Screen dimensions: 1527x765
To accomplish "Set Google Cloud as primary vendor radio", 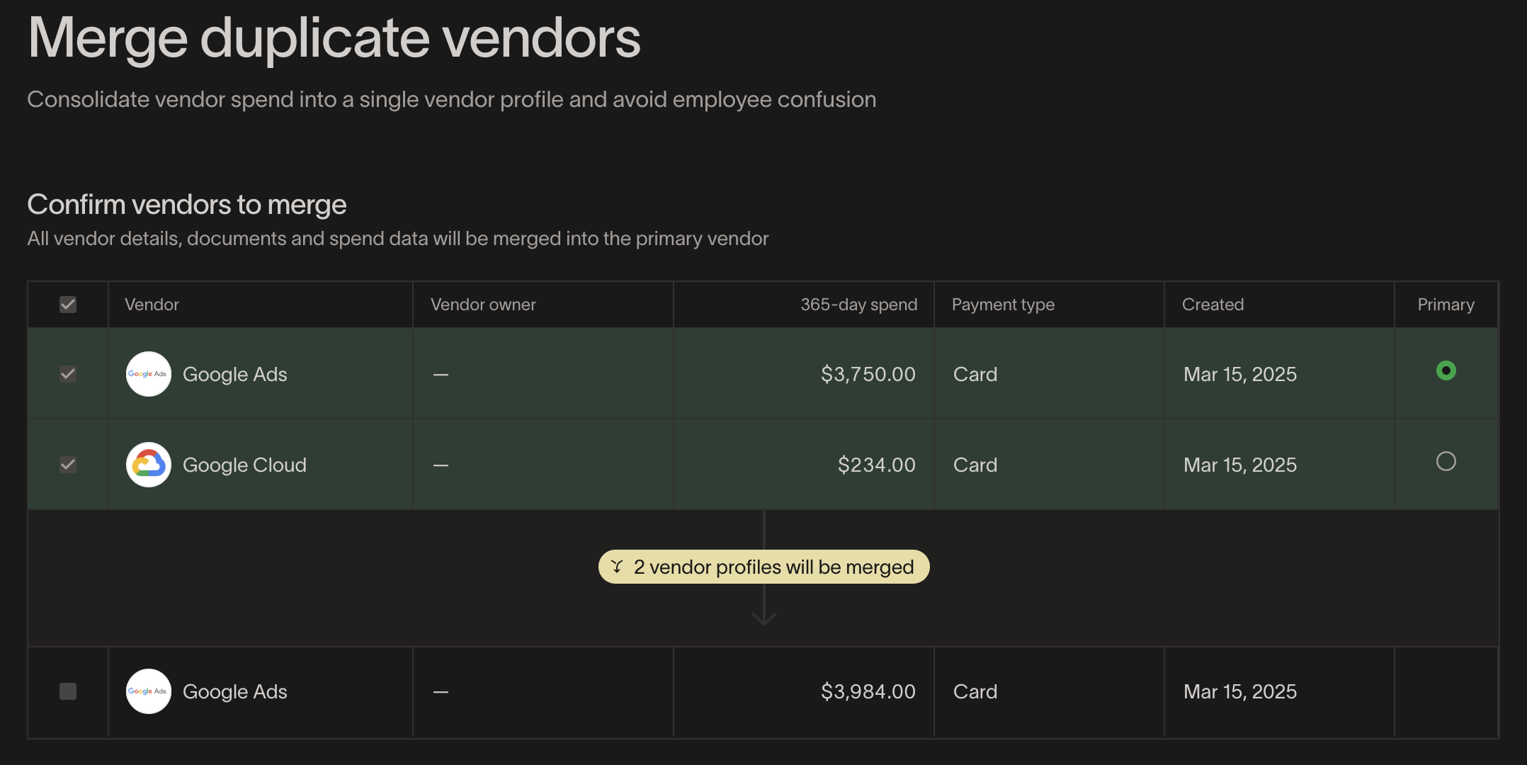I will tap(1446, 461).
